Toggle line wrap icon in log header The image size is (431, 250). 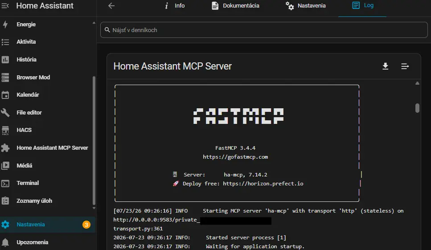(x=405, y=66)
